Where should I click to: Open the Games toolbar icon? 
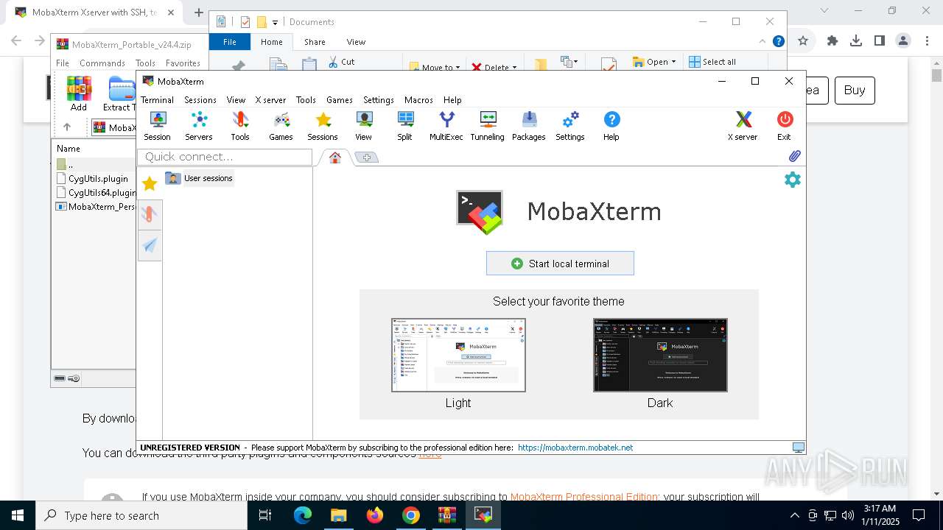tap(281, 126)
